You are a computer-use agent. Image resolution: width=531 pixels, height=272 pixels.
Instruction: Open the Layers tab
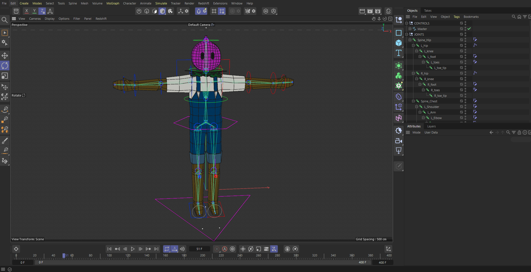click(x=431, y=126)
